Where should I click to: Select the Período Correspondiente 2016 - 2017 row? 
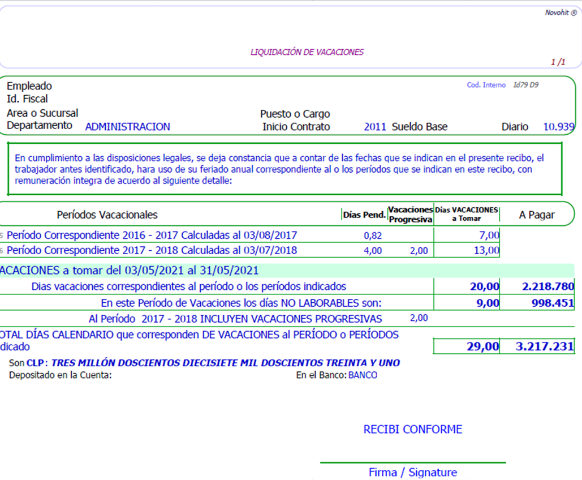[x=152, y=235]
